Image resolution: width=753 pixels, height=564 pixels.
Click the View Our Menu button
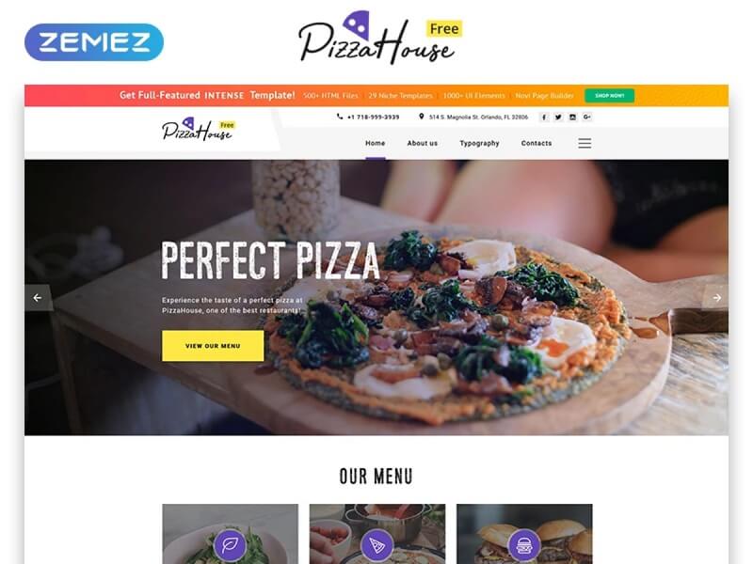pyautogui.click(x=213, y=346)
